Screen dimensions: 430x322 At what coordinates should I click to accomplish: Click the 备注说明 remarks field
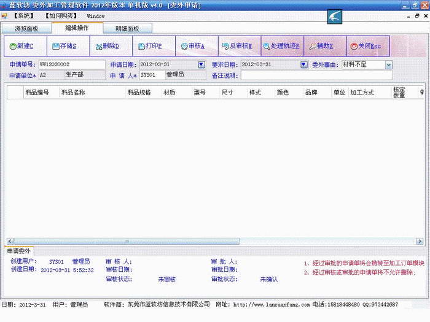click(316, 75)
